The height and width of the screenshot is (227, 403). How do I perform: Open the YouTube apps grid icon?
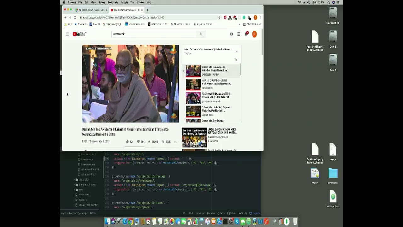pyautogui.click(x=239, y=34)
